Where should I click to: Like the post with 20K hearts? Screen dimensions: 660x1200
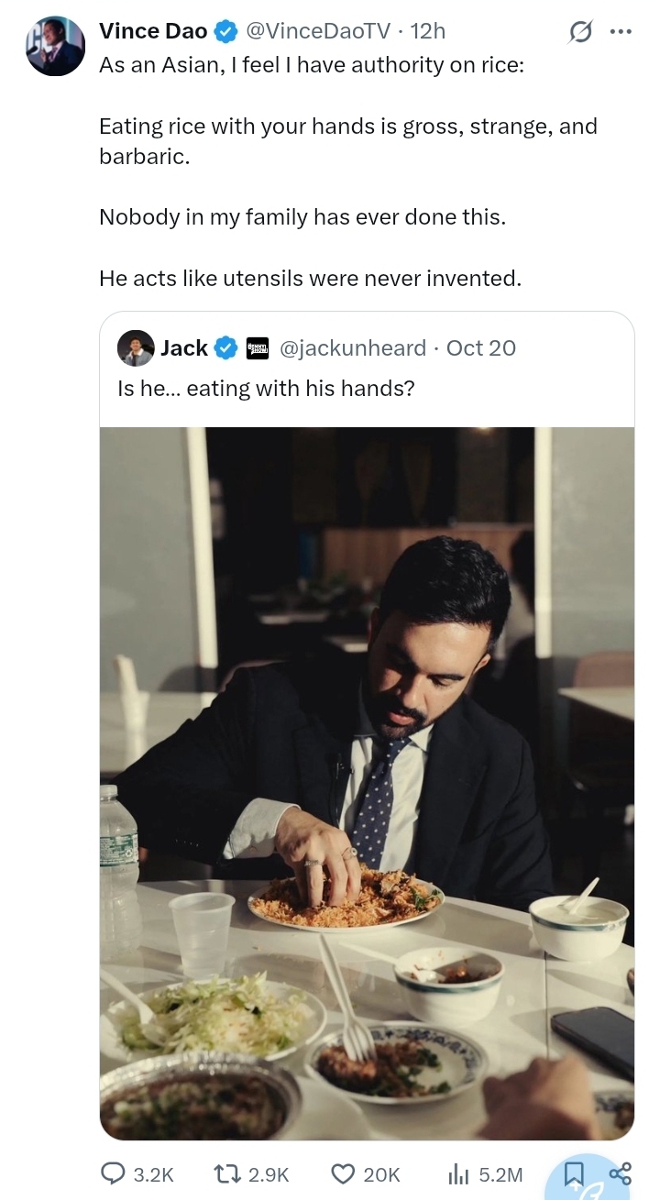pos(343,1173)
